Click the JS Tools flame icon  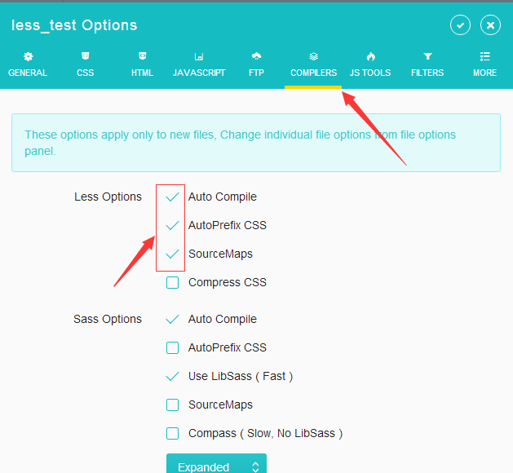(x=370, y=56)
